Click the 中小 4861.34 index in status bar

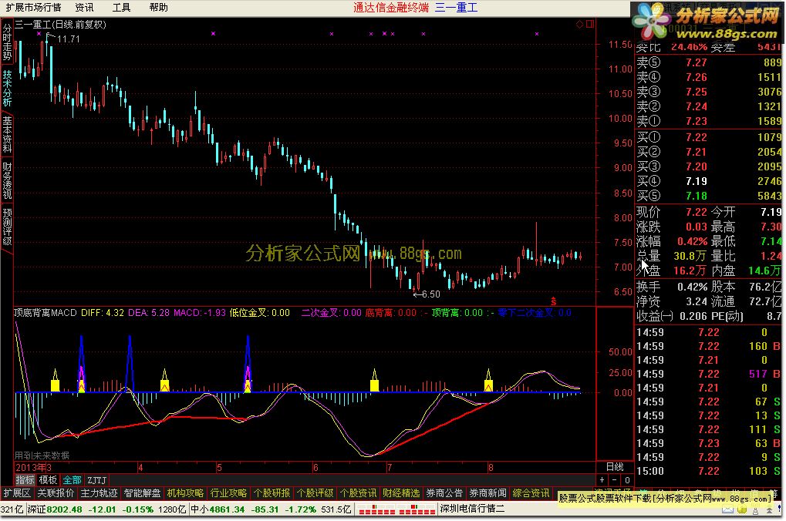[218, 509]
